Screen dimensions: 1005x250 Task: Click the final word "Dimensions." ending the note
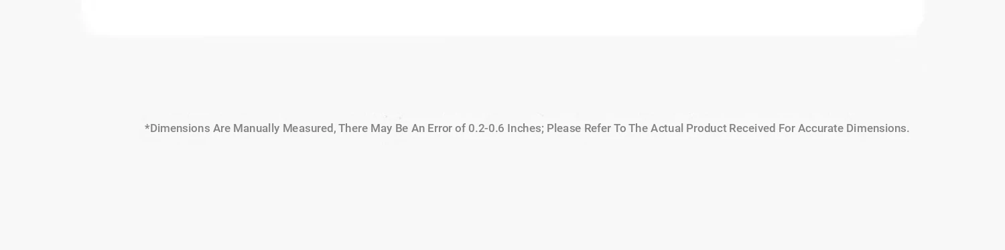pos(878,128)
